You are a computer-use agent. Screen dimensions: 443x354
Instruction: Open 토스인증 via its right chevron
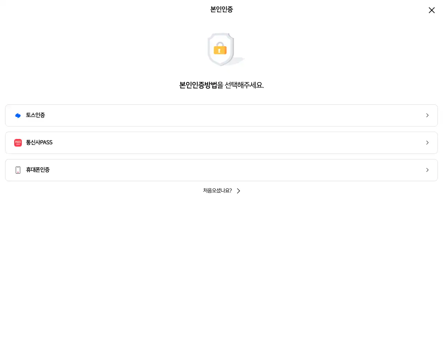[427, 115]
